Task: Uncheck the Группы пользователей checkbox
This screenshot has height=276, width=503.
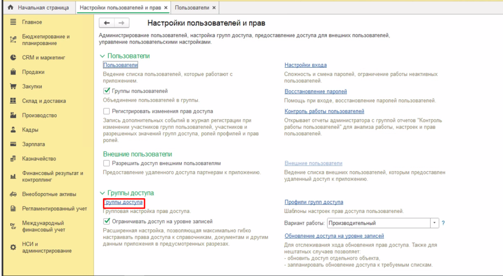Action: coord(107,91)
